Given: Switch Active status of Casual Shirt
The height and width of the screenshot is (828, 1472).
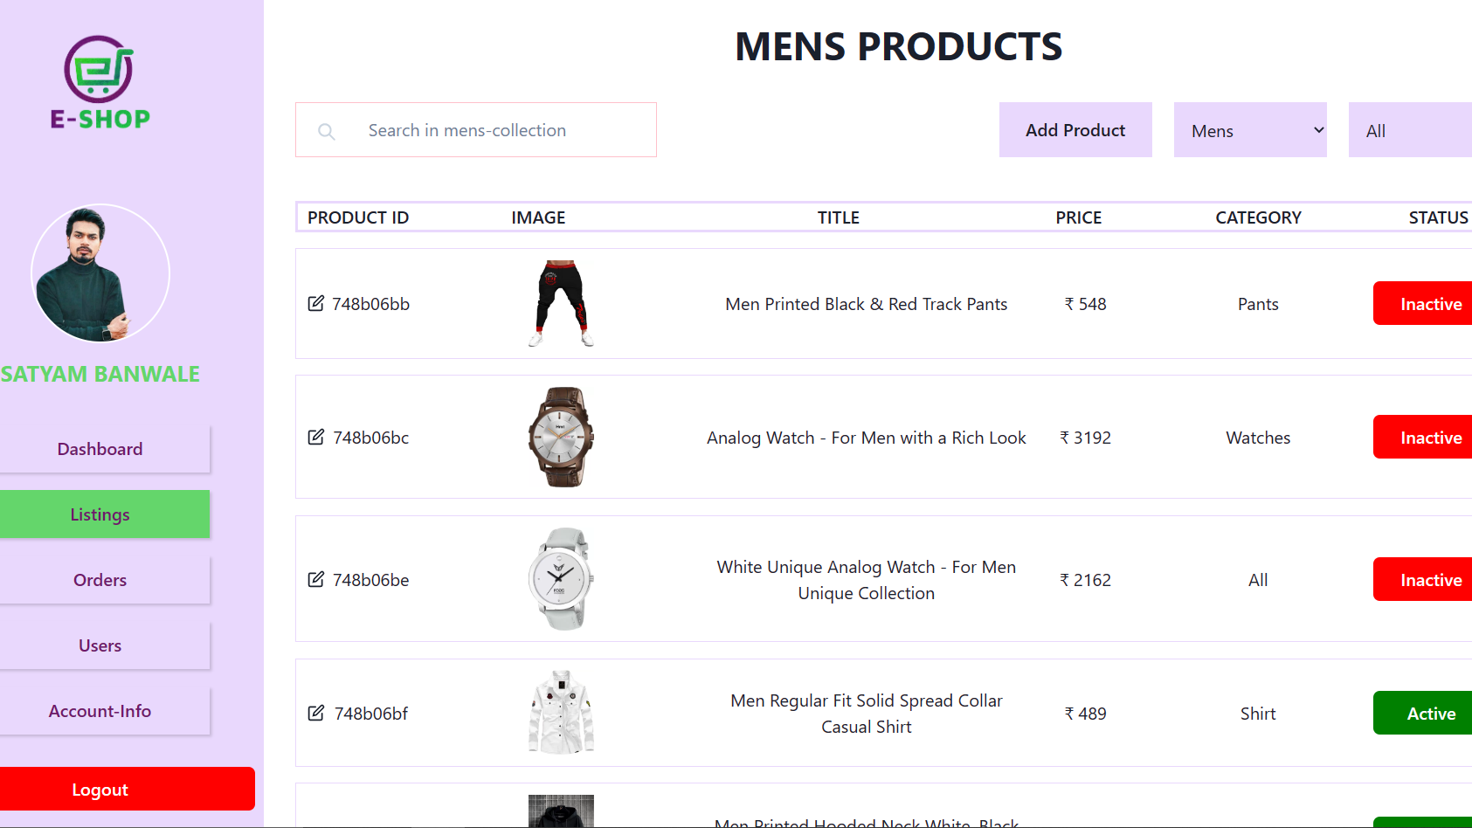Looking at the screenshot, I should pos(1422,713).
